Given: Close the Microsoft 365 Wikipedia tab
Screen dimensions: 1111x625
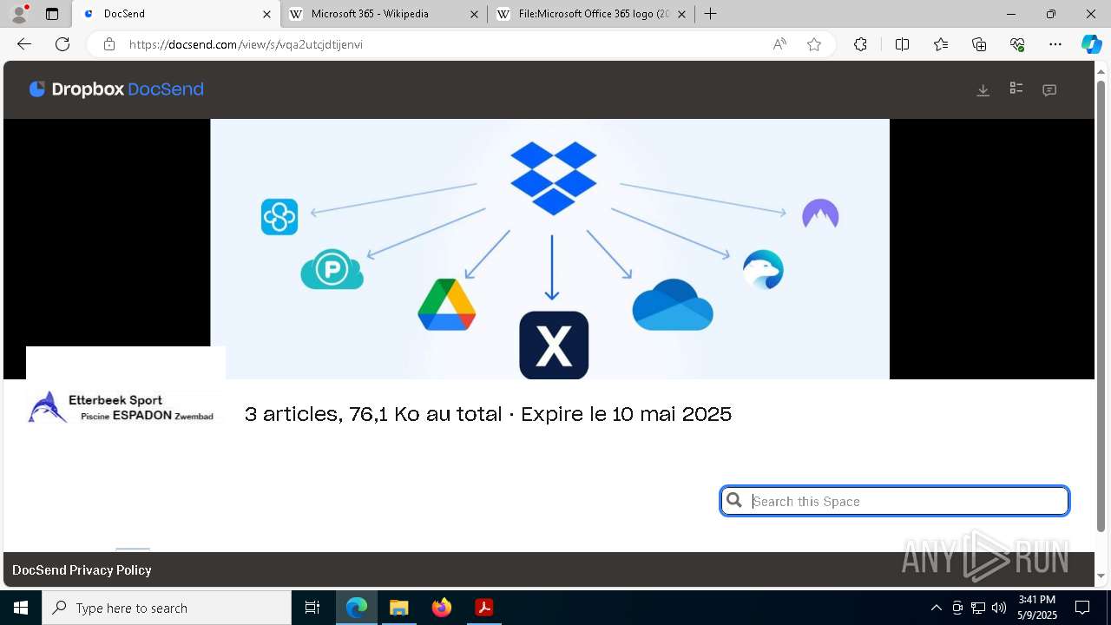Looking at the screenshot, I should pos(474,14).
